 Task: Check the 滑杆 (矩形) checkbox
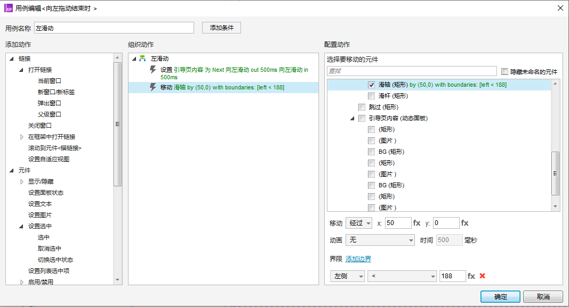(371, 96)
